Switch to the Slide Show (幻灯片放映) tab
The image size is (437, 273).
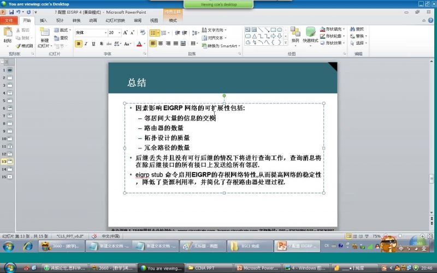coord(115,20)
